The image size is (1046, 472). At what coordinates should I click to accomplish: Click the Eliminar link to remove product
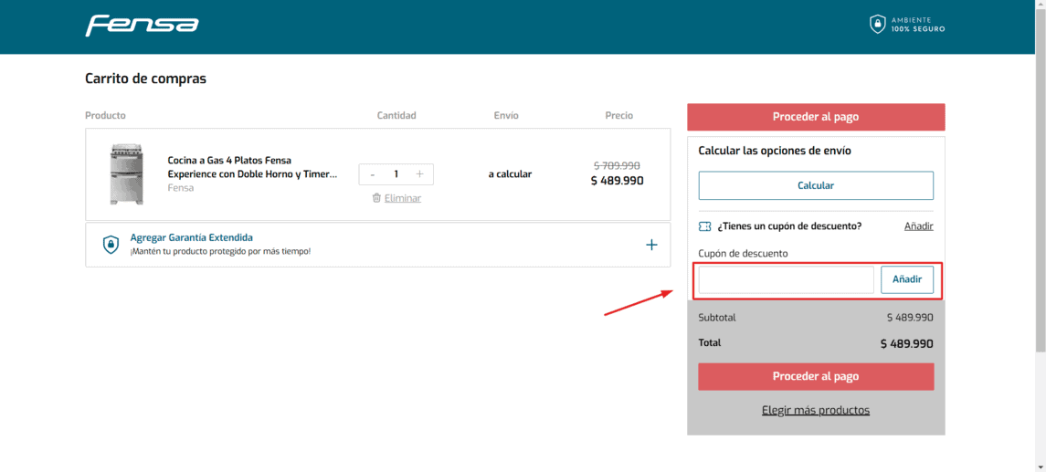tap(403, 198)
